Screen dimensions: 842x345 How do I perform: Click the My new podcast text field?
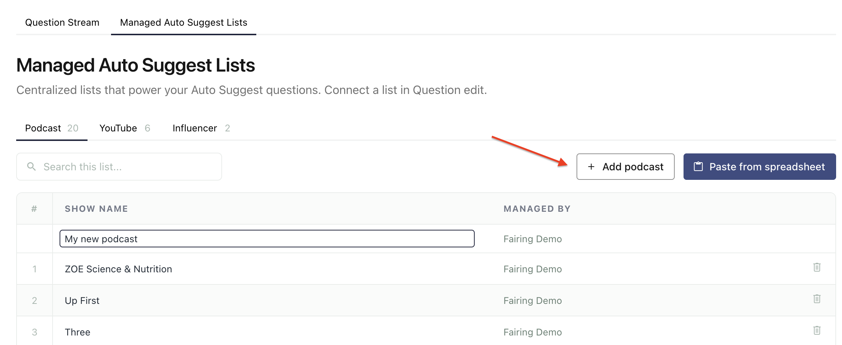point(267,239)
